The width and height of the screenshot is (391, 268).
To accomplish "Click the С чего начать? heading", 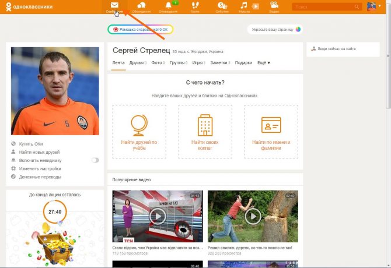I will click(x=205, y=83).
